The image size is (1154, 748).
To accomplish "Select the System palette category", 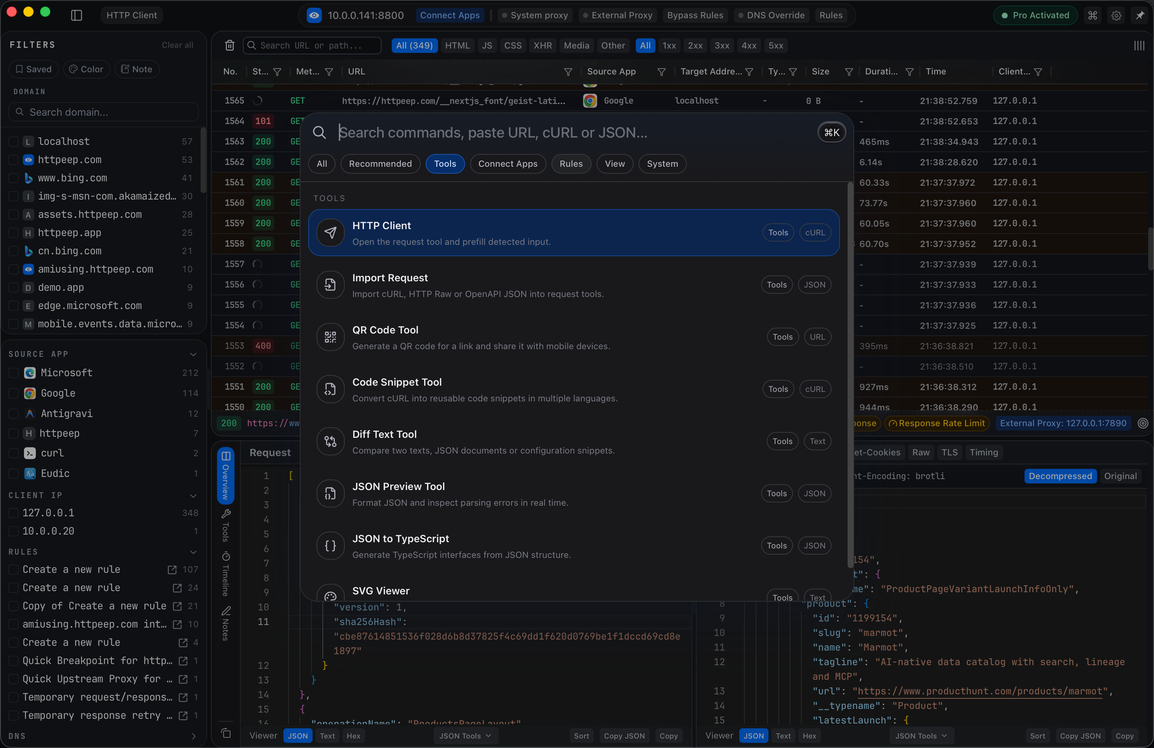I will pos(662,164).
